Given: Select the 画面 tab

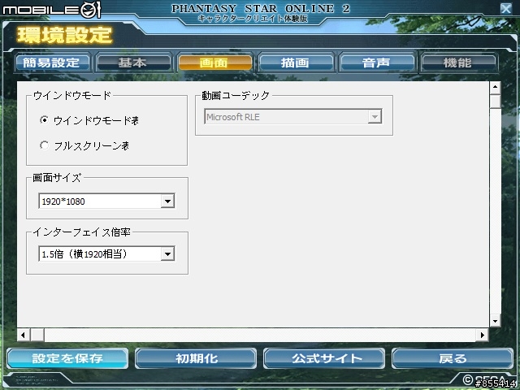Looking at the screenshot, I should click(x=214, y=63).
